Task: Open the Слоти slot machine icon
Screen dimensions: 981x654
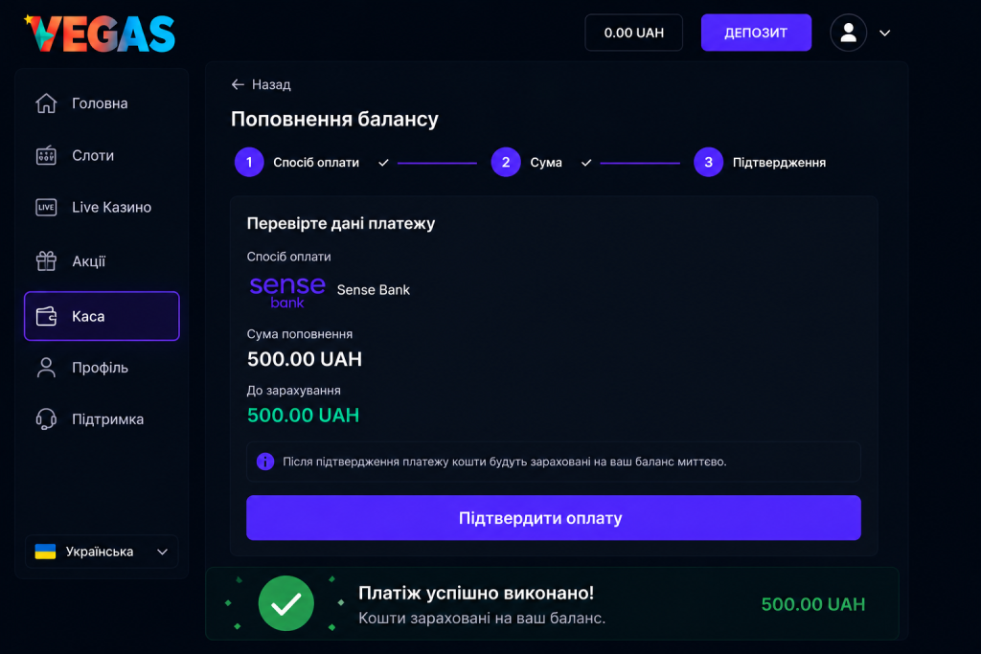Action: (46, 155)
